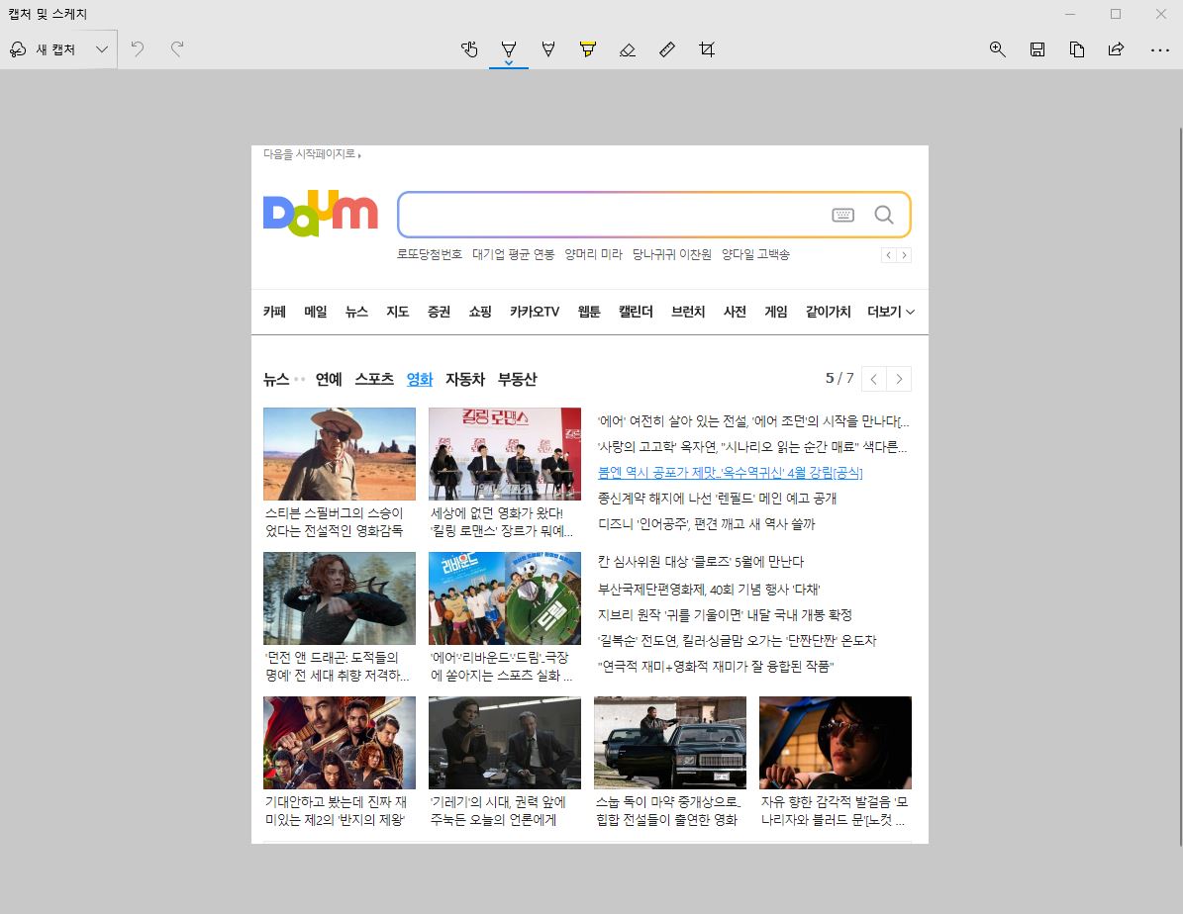Select the ballpoint pen tool
This screenshot has width=1183, height=914.
click(x=509, y=49)
